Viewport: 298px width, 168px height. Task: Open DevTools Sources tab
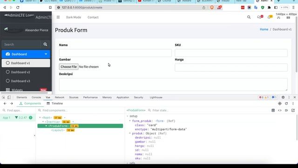pos(74,98)
